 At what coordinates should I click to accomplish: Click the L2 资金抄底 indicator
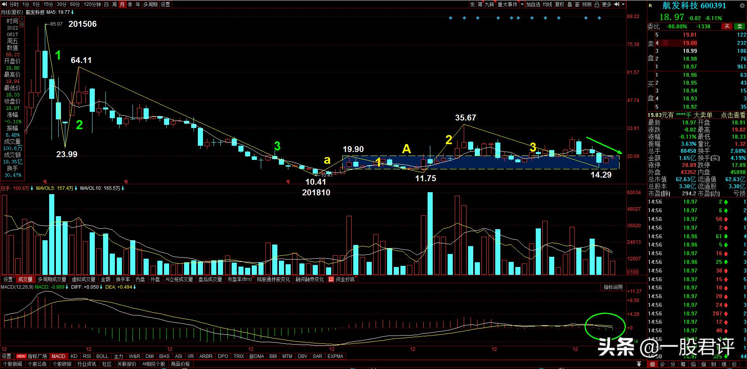tap(342, 279)
